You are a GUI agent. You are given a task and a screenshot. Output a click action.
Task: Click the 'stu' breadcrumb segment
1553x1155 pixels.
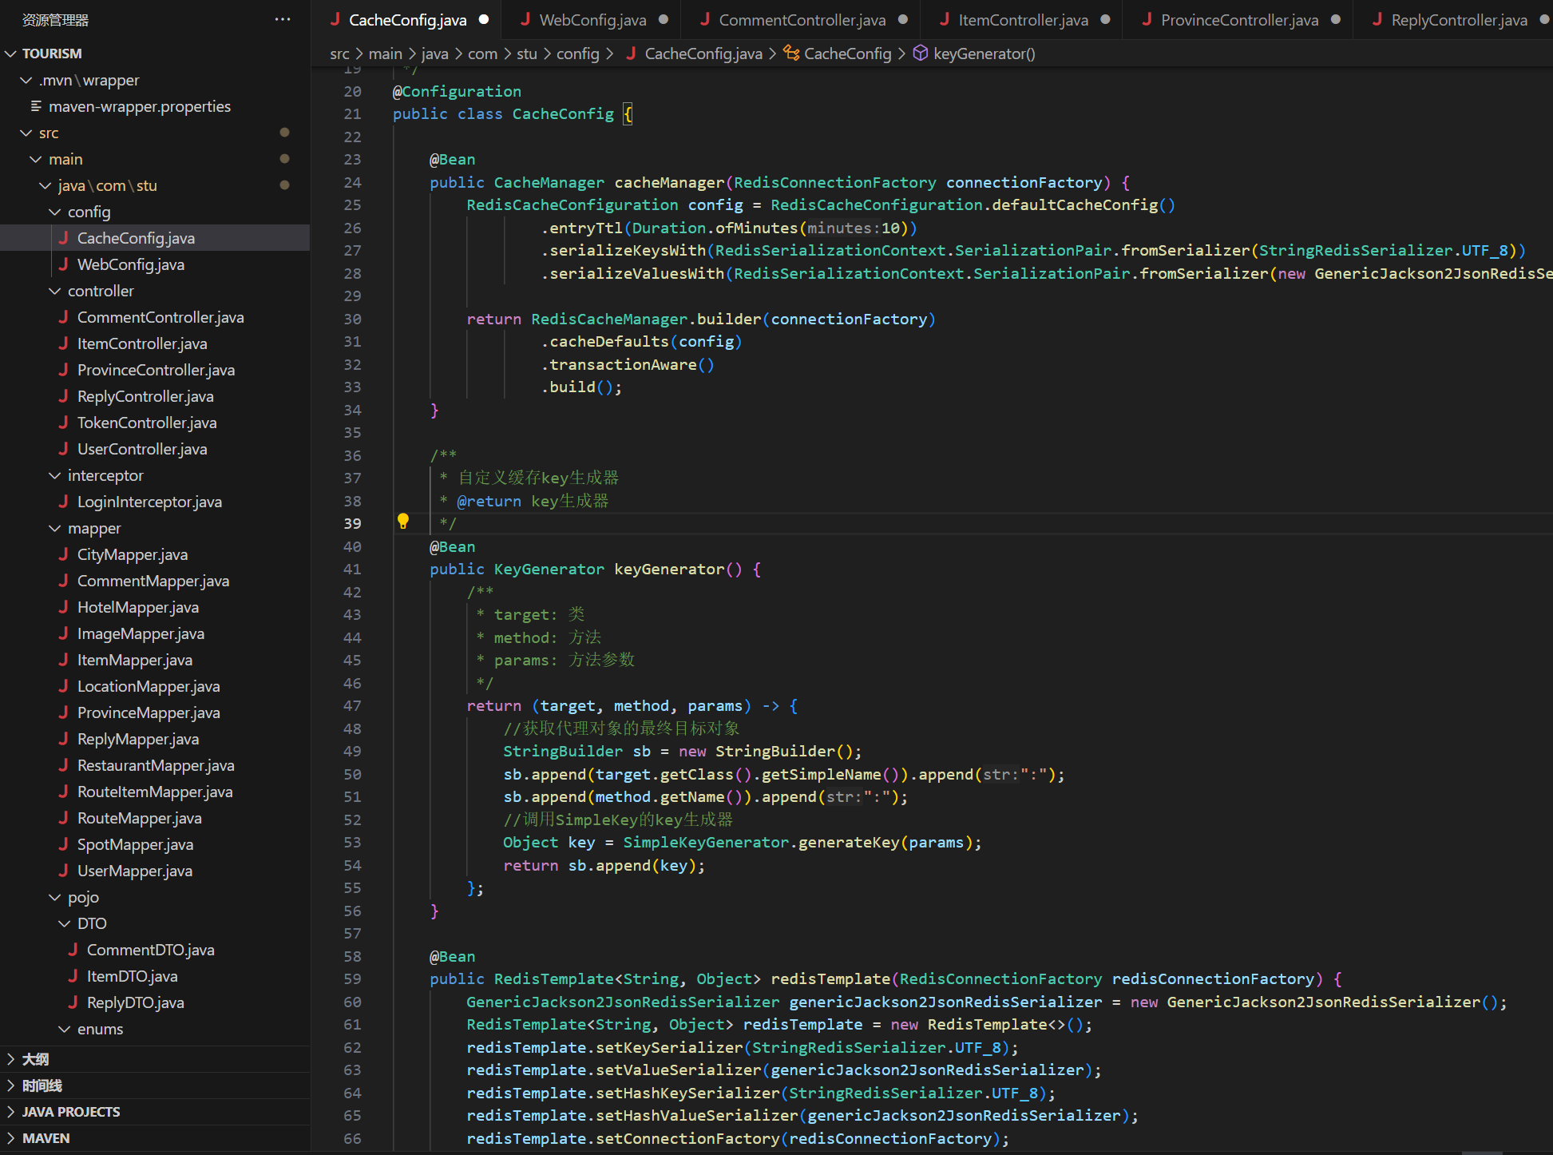click(x=526, y=54)
